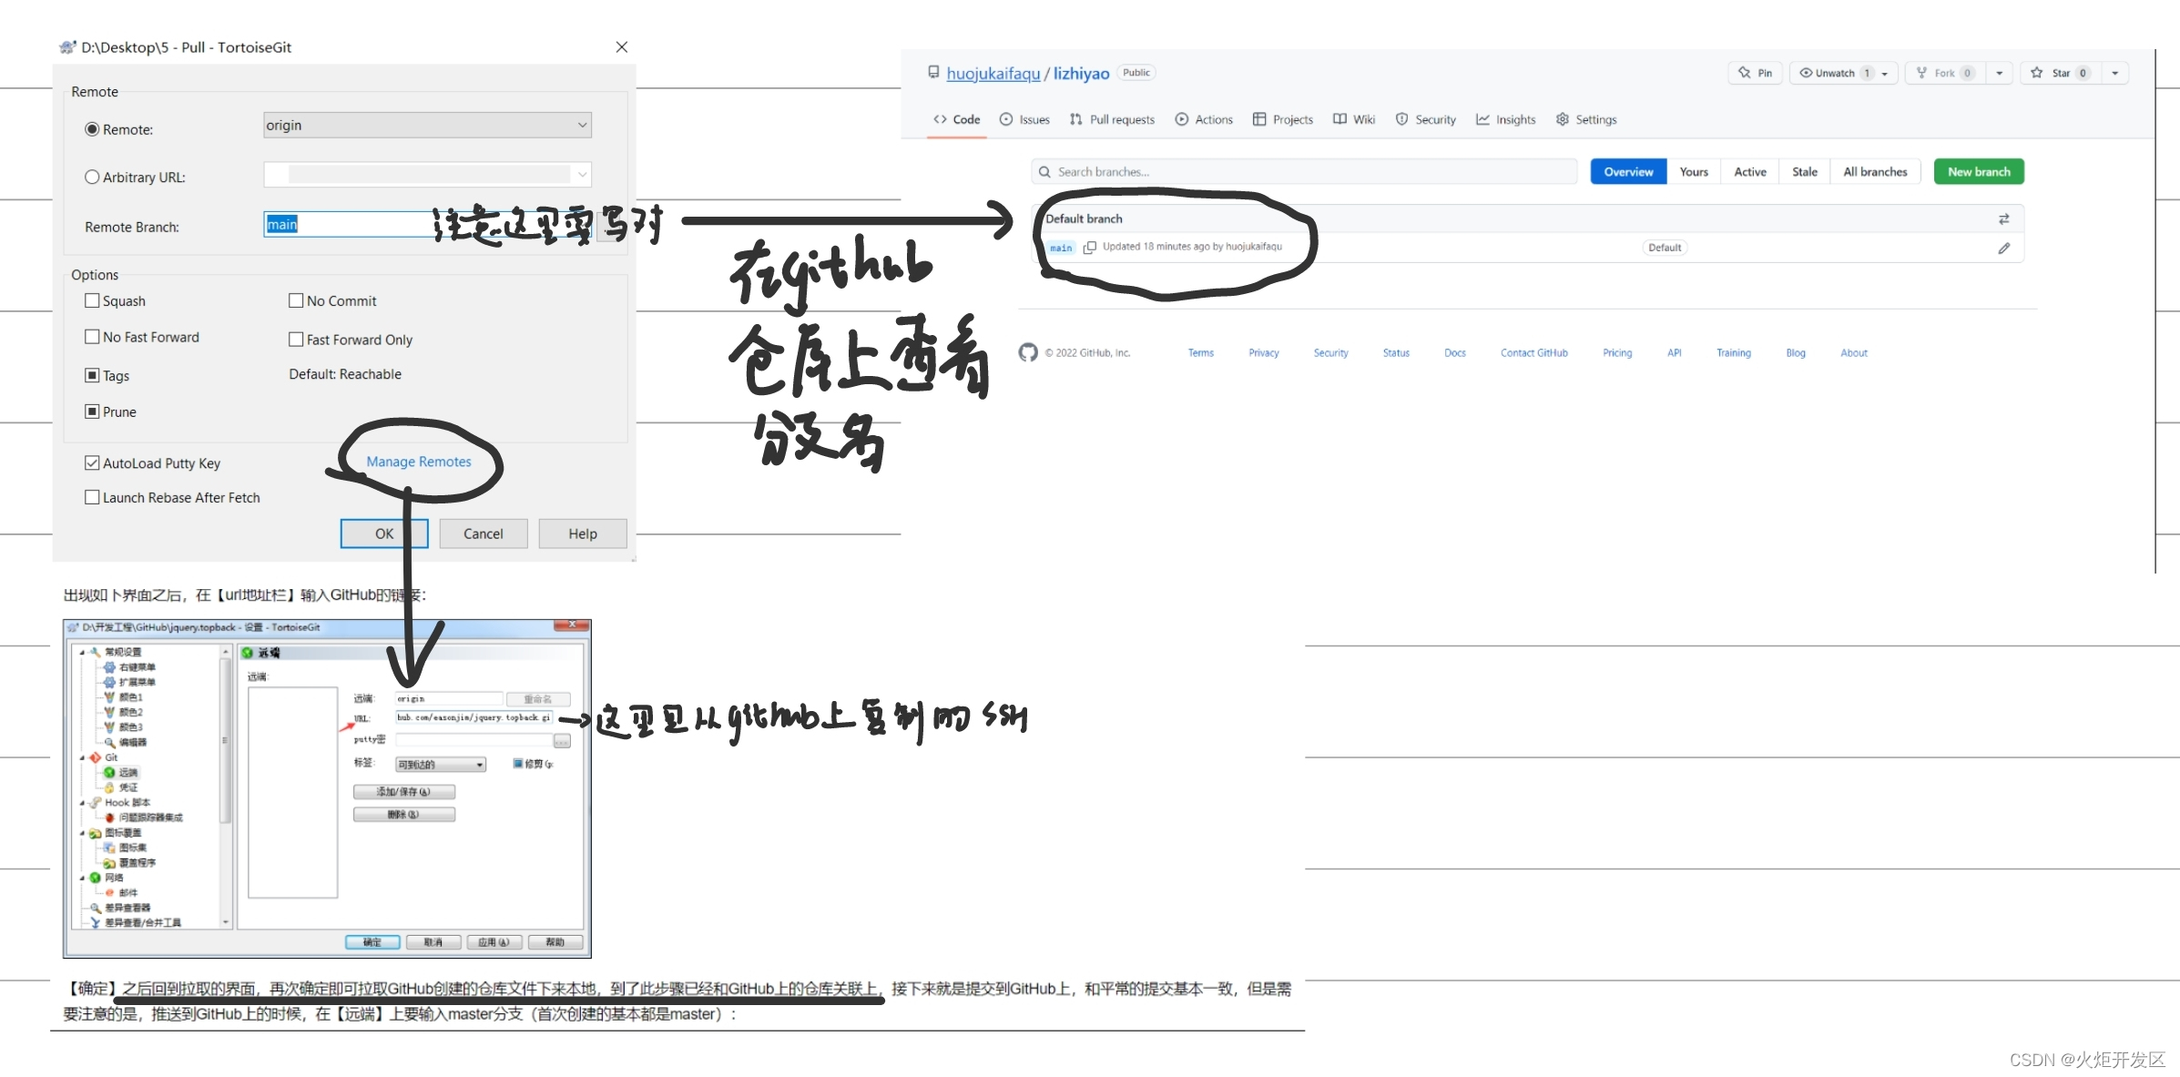The width and height of the screenshot is (2180, 1077).
Task: Click the Remote Branch field containing main
Action: coord(427,224)
